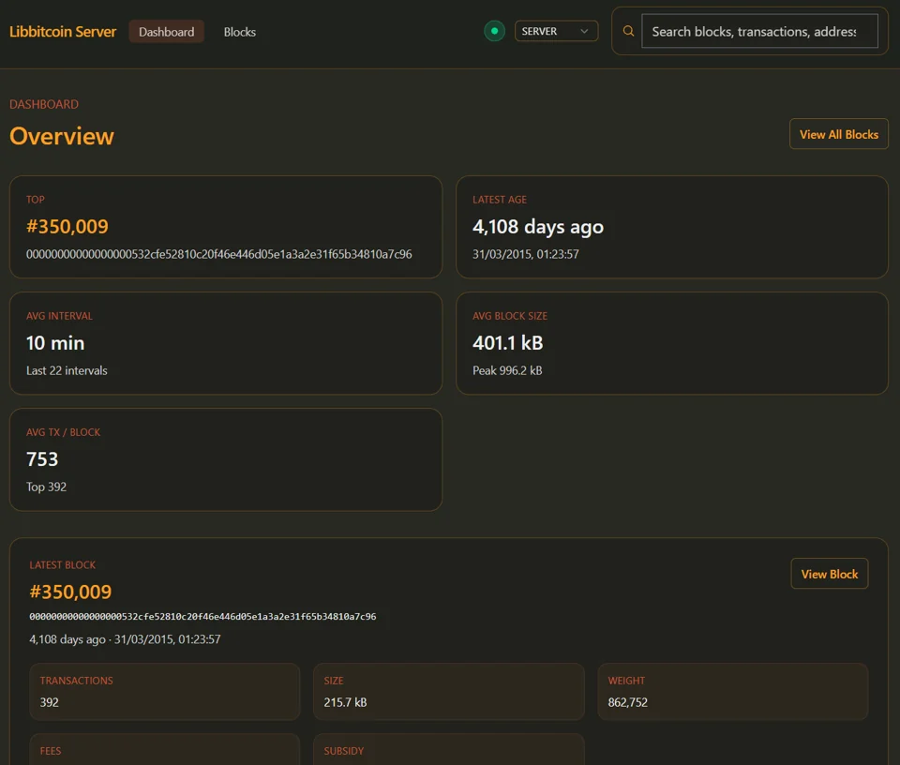
Task: Click the Transactions 392 stat tile
Action: pyautogui.click(x=165, y=692)
